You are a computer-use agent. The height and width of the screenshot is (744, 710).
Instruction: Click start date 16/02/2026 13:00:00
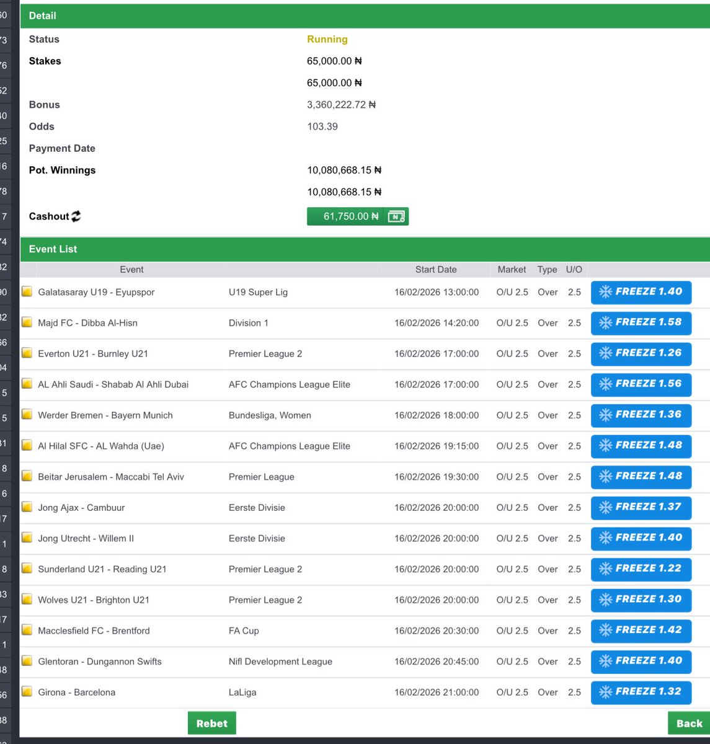437,292
